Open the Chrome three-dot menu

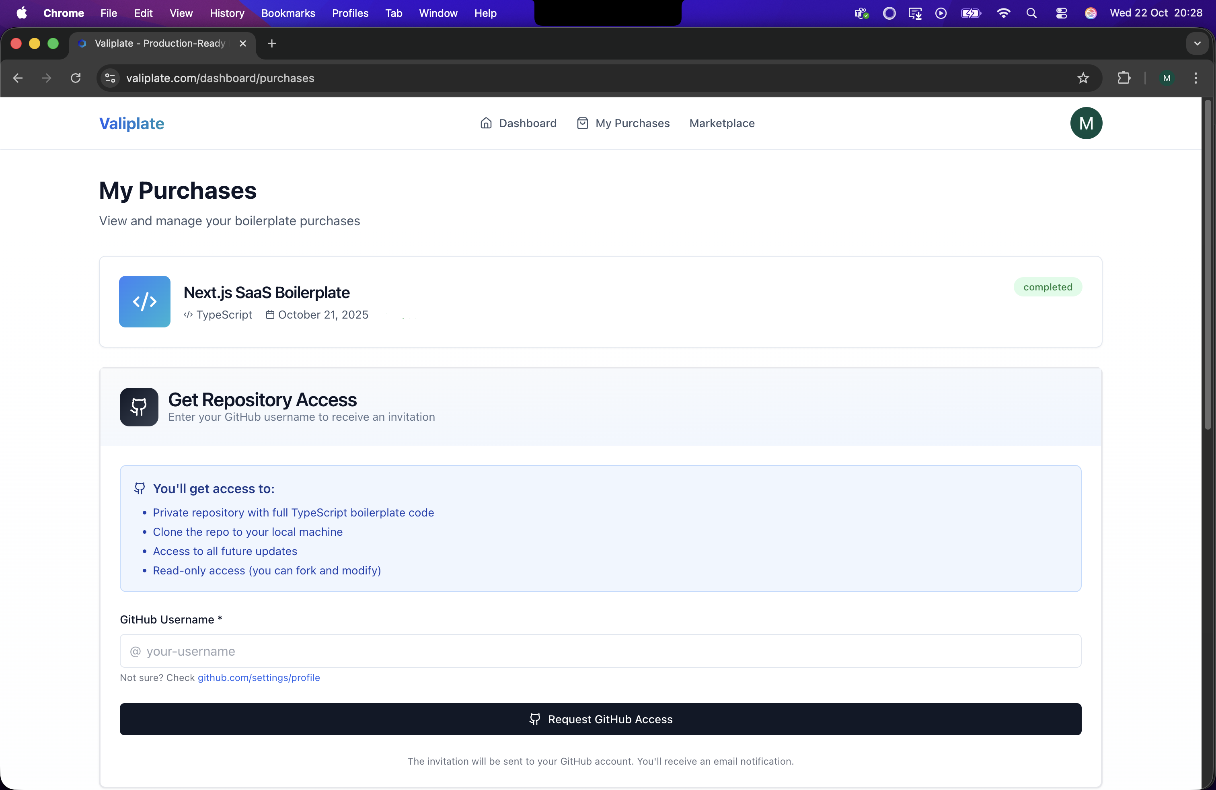click(1196, 78)
